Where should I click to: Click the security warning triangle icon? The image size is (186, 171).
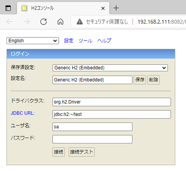[80, 22]
